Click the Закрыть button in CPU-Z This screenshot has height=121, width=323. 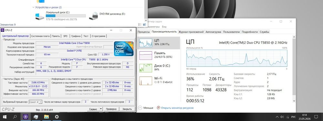coord(127,109)
